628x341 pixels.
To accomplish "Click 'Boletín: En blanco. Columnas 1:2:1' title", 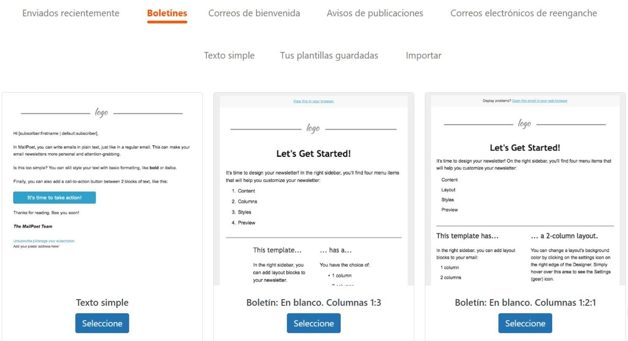I will tap(525, 302).
